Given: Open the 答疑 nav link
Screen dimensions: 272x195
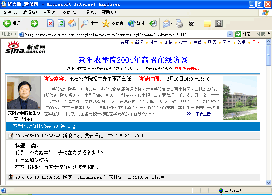Looking at the screenshot, I should [x=241, y=42].
